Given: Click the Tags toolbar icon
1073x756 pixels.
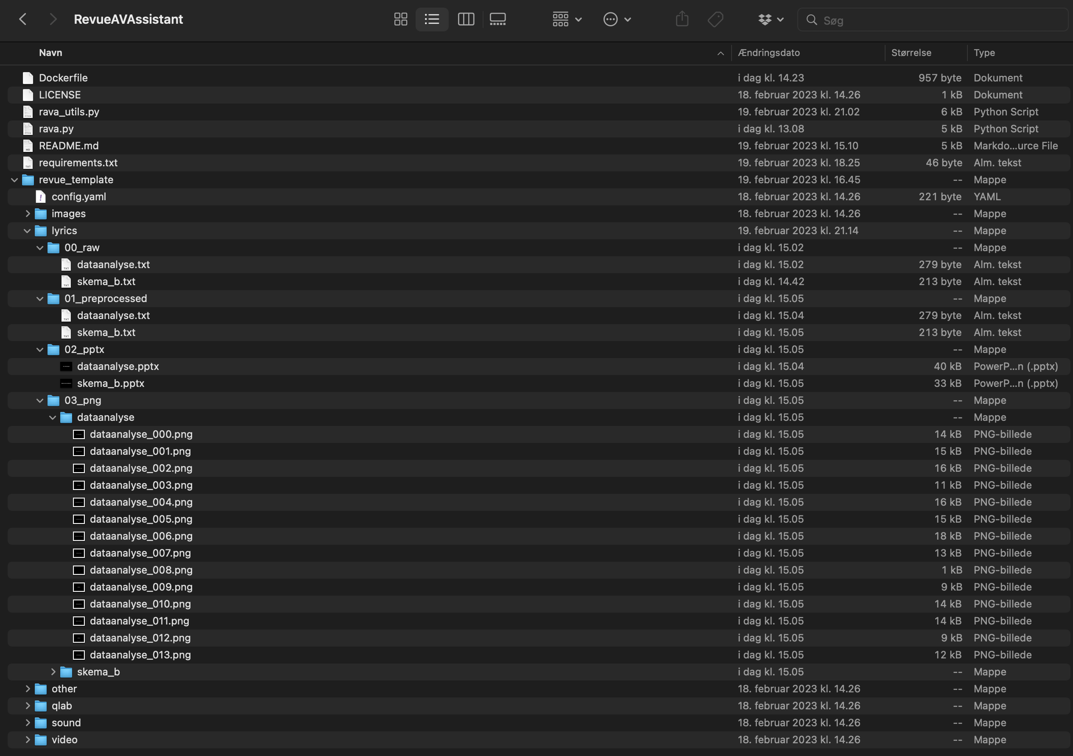Looking at the screenshot, I should [x=715, y=19].
